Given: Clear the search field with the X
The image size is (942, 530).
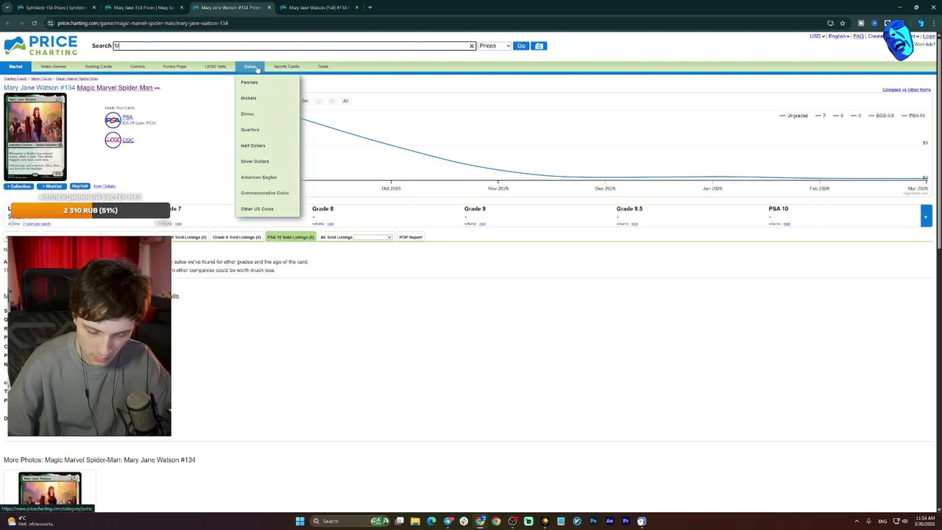Looking at the screenshot, I should coord(472,46).
